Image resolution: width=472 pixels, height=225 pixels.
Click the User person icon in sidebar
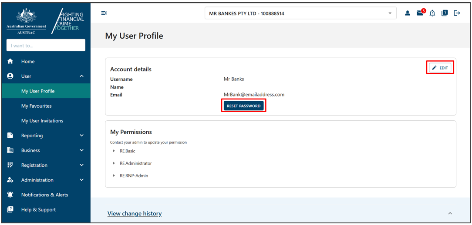click(10, 76)
